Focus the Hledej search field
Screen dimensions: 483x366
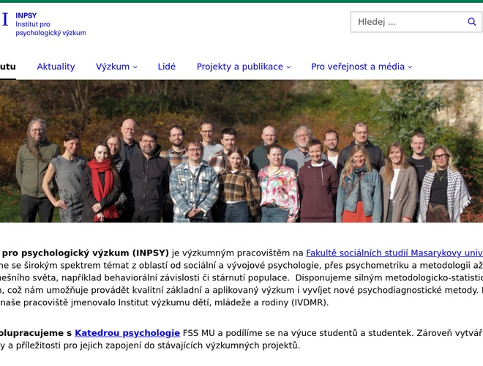tap(406, 22)
